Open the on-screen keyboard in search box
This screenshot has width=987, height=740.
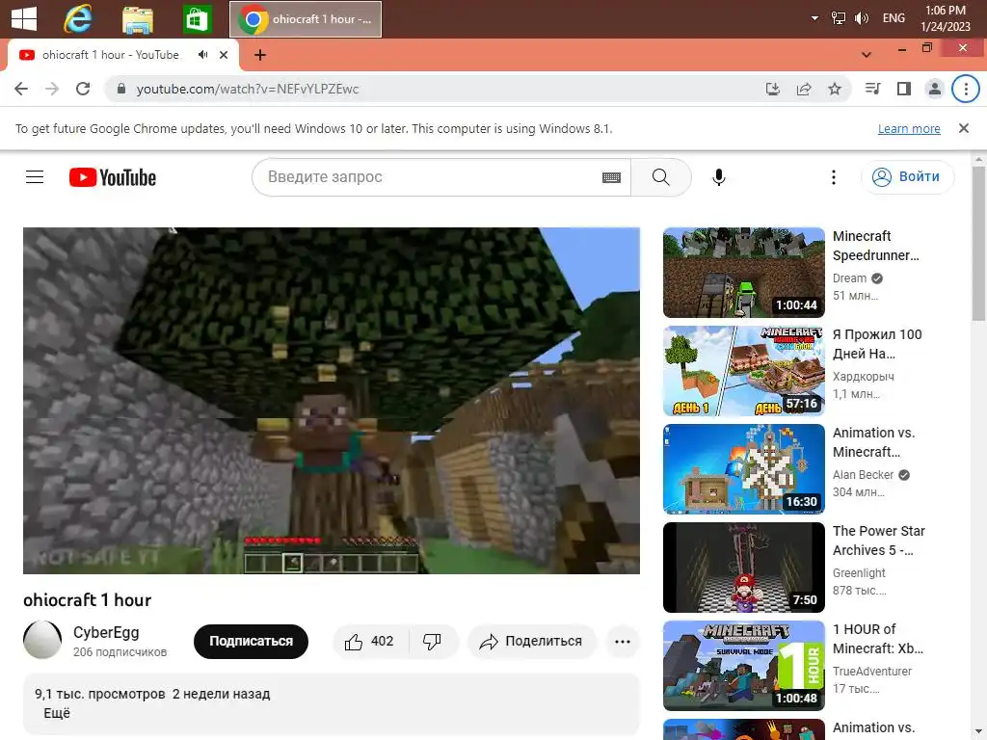(x=611, y=177)
